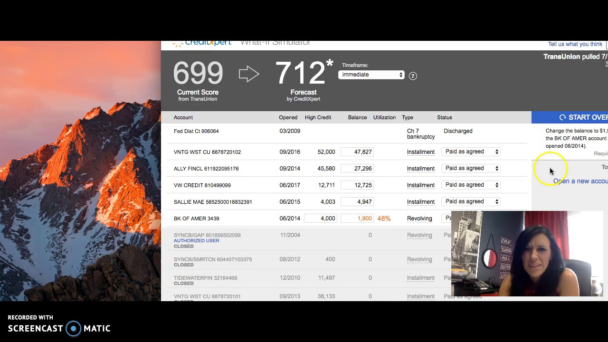Select the ALLY FINCL 611922095176 account name

coord(206,169)
